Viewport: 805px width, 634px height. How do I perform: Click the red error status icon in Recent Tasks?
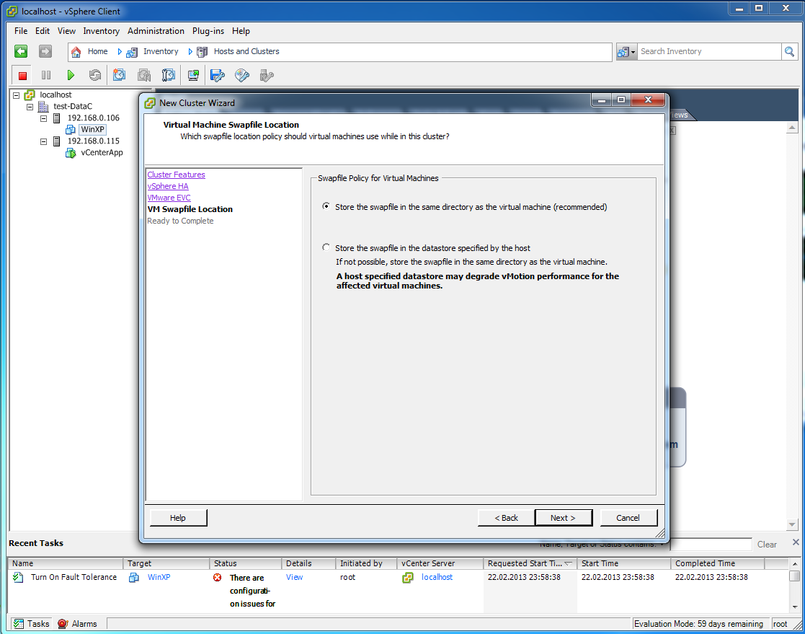[218, 578]
